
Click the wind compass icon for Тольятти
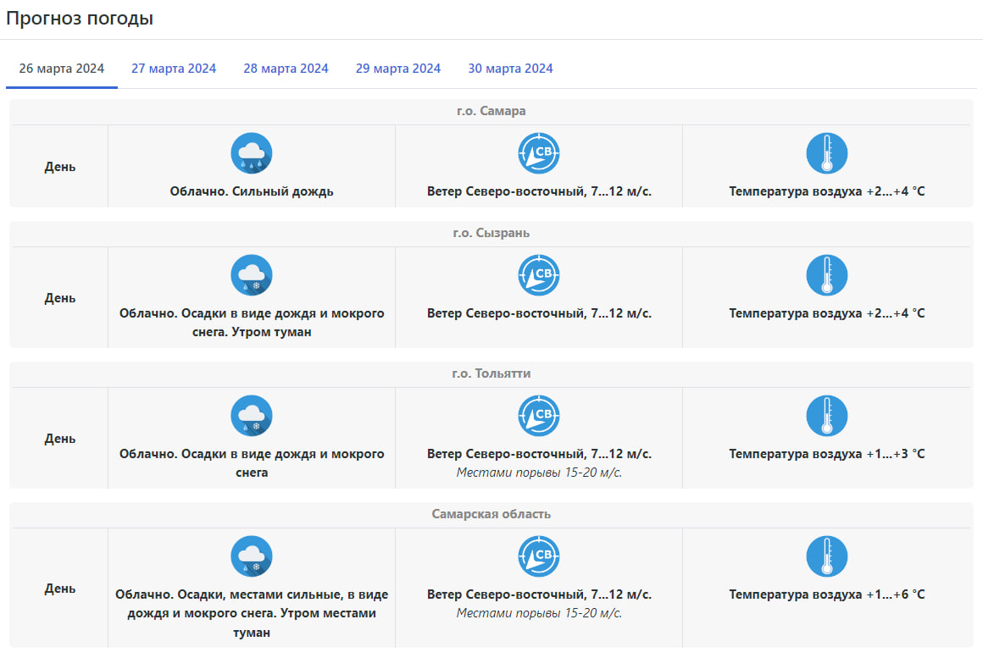(539, 416)
